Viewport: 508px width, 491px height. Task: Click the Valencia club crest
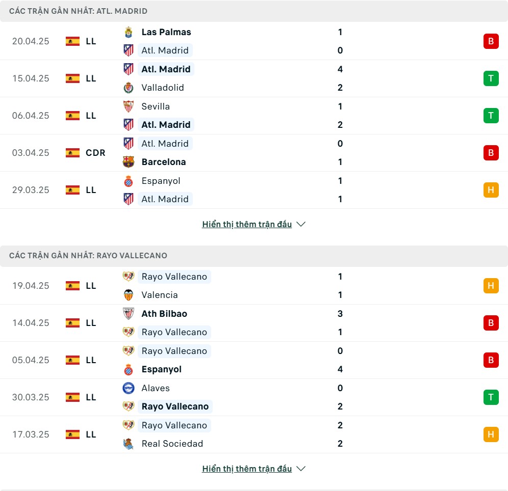tap(129, 295)
